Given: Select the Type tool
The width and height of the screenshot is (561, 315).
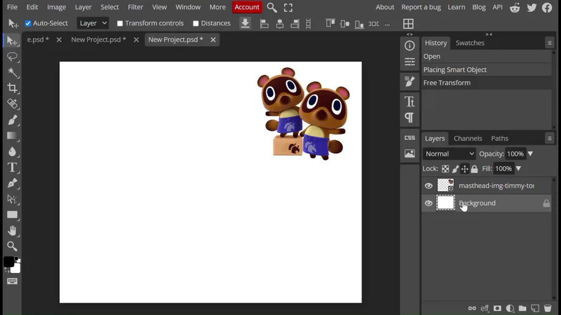Looking at the screenshot, I should (x=12, y=167).
